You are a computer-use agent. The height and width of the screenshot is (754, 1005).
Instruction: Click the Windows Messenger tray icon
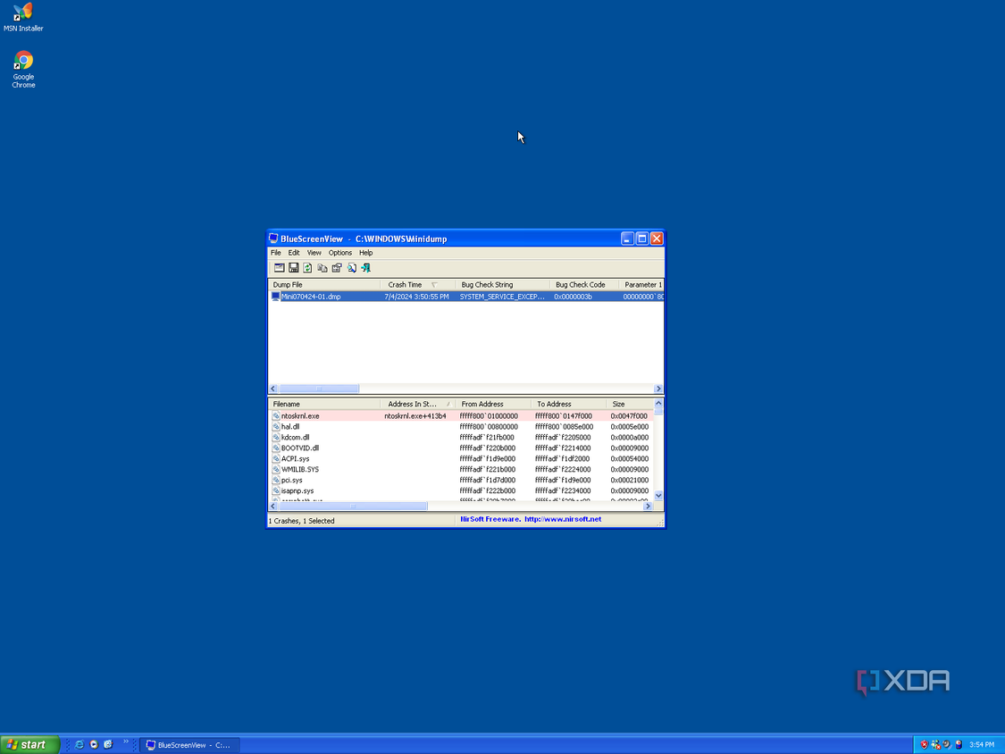[x=936, y=744]
